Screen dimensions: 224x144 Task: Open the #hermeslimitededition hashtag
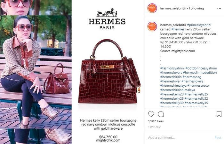[x=200, y=73]
